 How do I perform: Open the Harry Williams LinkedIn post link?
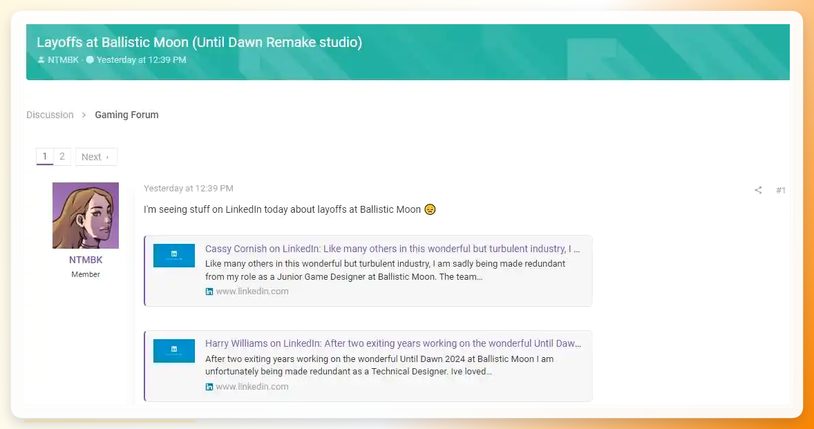(x=393, y=343)
